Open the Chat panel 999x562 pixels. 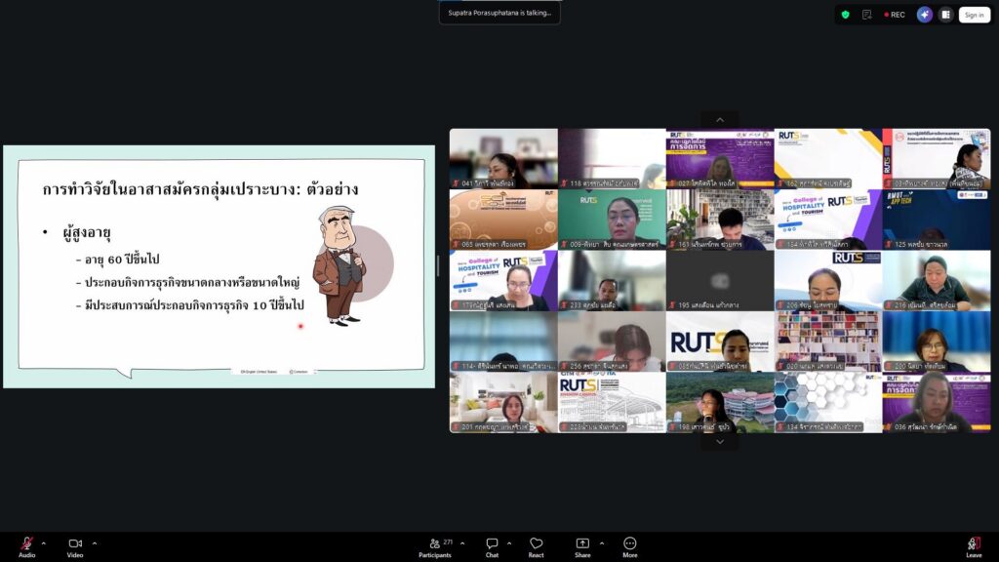493,544
